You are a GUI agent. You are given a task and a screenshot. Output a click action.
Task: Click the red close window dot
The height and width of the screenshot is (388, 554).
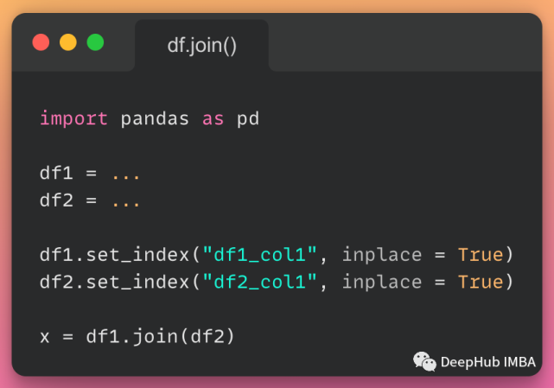point(41,42)
